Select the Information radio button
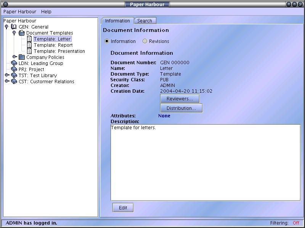The width and height of the screenshot is (305, 228). [107, 41]
